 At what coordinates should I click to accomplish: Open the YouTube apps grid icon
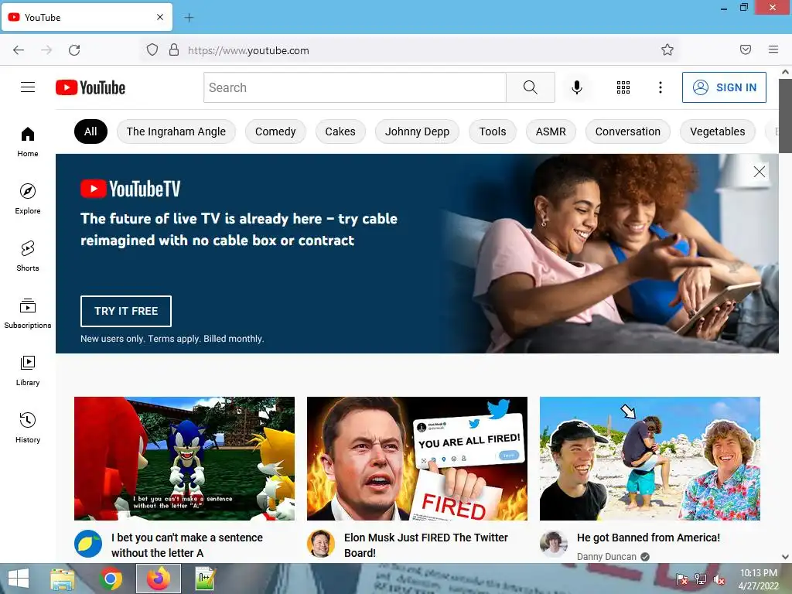(623, 87)
